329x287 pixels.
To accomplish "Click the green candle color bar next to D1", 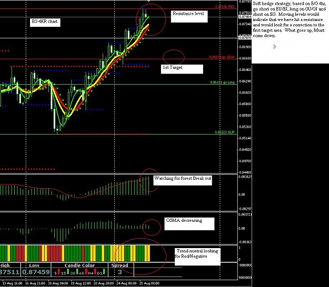I will click(104, 272).
